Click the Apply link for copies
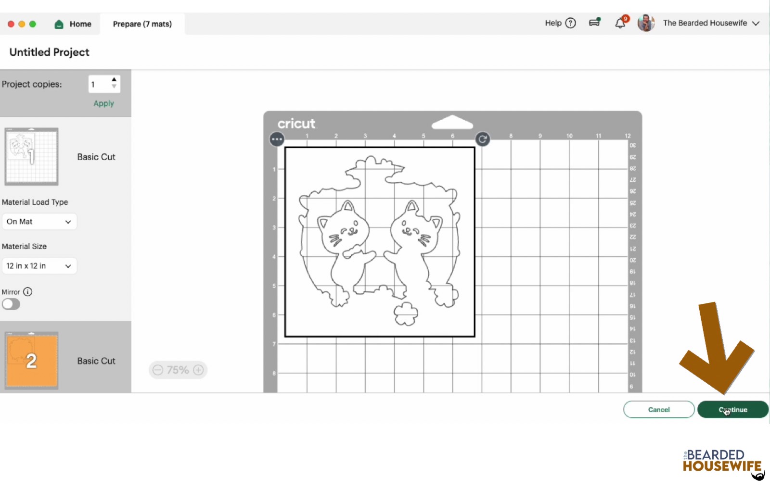Screen dimensions: 770x489 (x=103, y=103)
